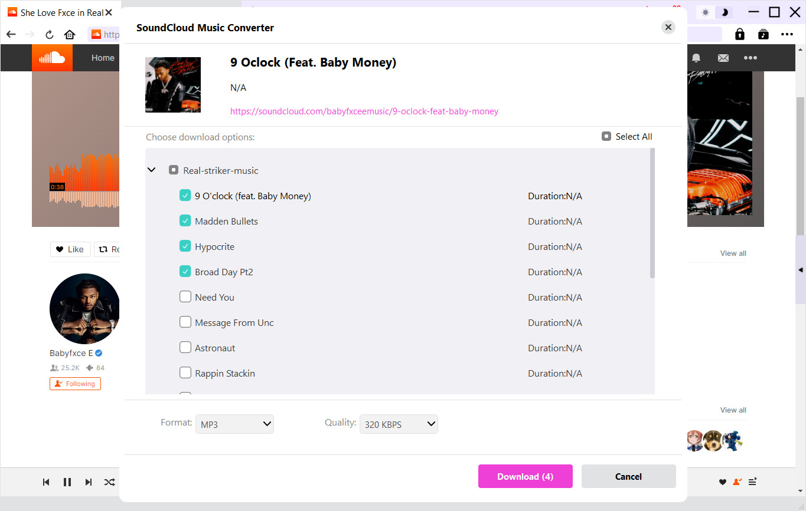Viewport: 806px width, 511px height.
Task: Click the browser home icon
Action: (70, 34)
